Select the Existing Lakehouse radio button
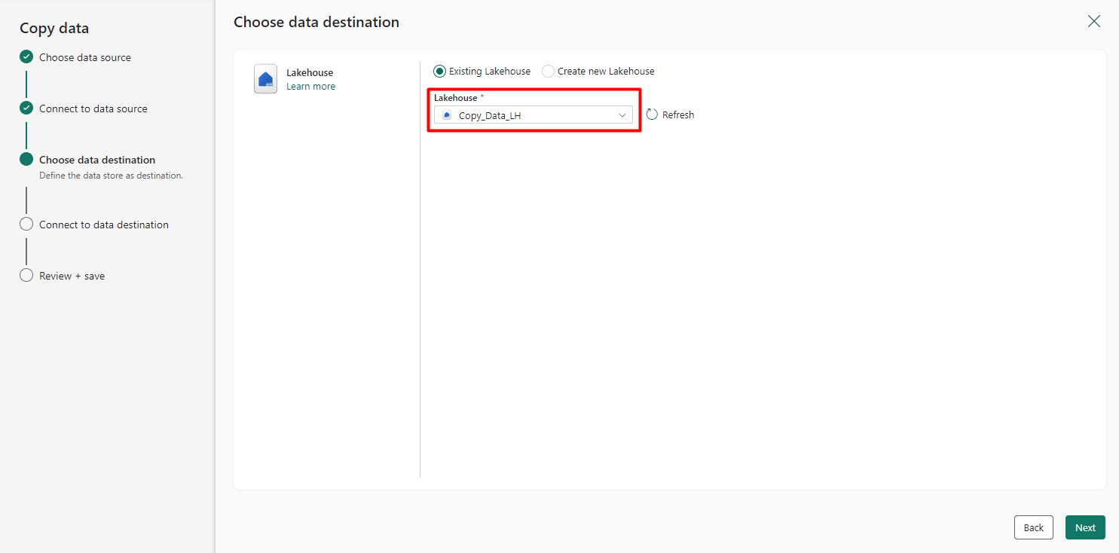The height and width of the screenshot is (553, 1119). coord(440,72)
